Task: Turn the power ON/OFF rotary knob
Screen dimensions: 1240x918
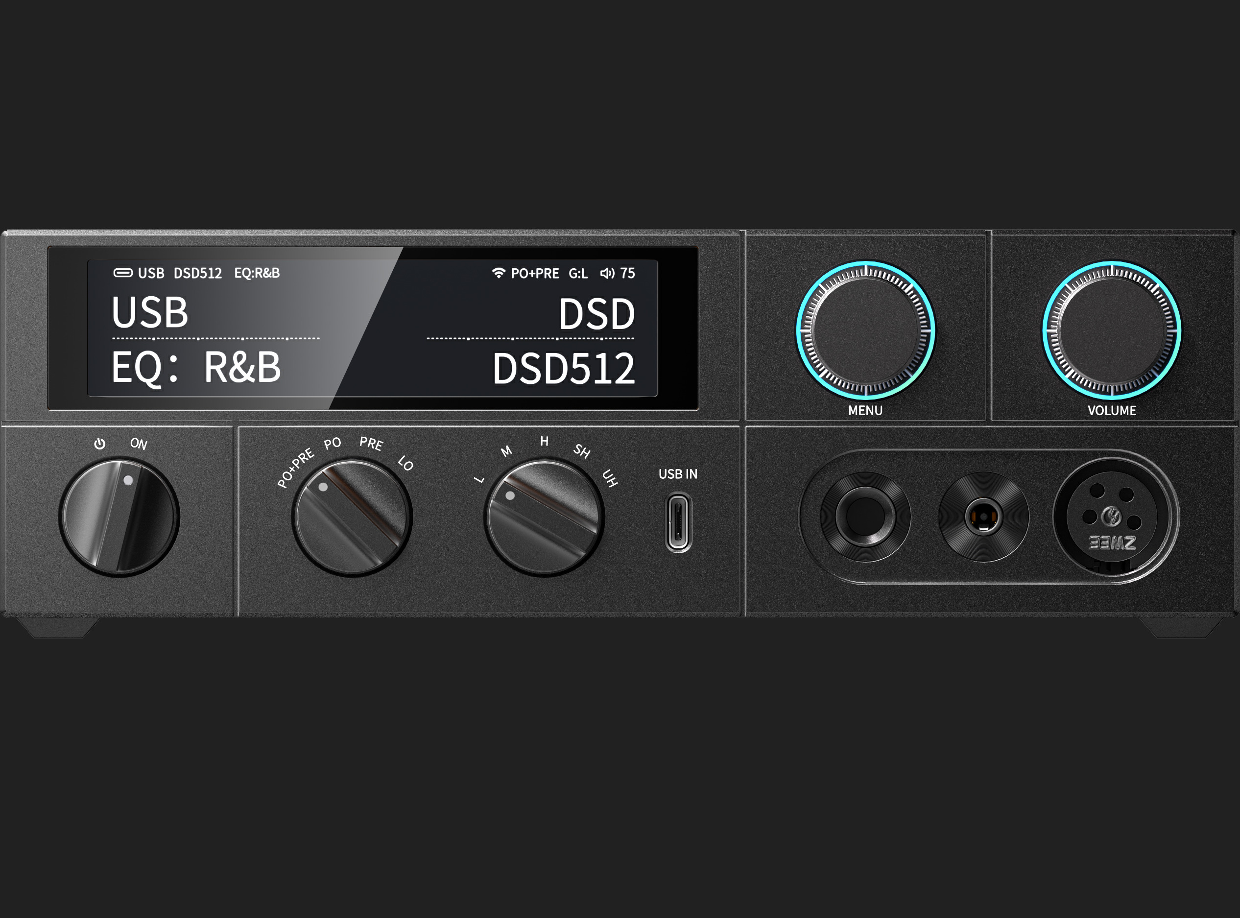Action: pyautogui.click(x=119, y=518)
